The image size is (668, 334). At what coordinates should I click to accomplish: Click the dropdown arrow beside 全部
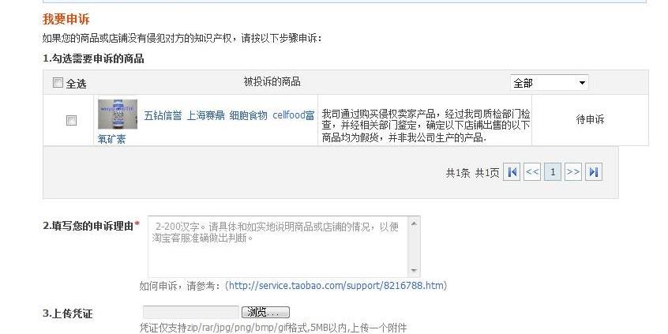pos(582,83)
